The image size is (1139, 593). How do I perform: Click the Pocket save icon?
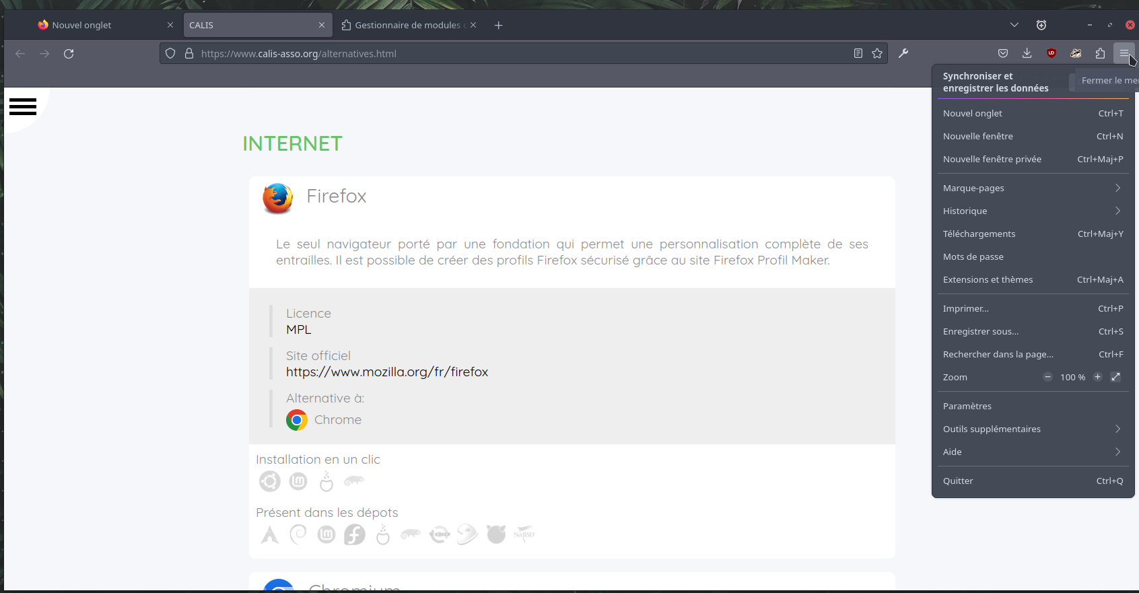pyautogui.click(x=1002, y=53)
